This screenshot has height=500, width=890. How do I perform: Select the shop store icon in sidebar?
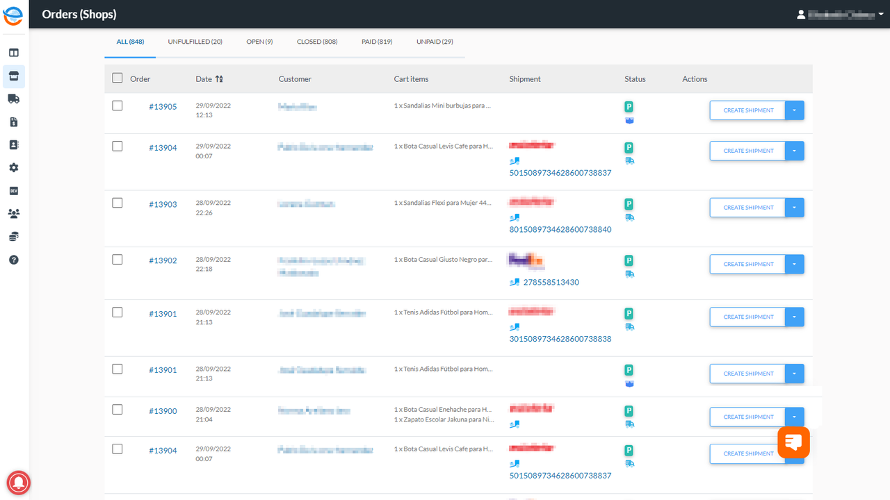(14, 76)
